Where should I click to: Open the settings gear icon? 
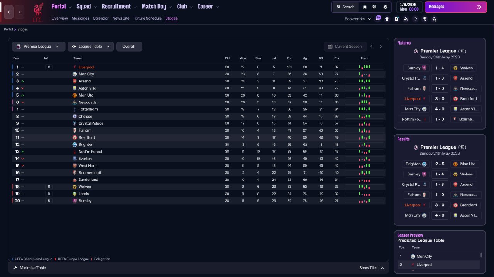point(385,7)
